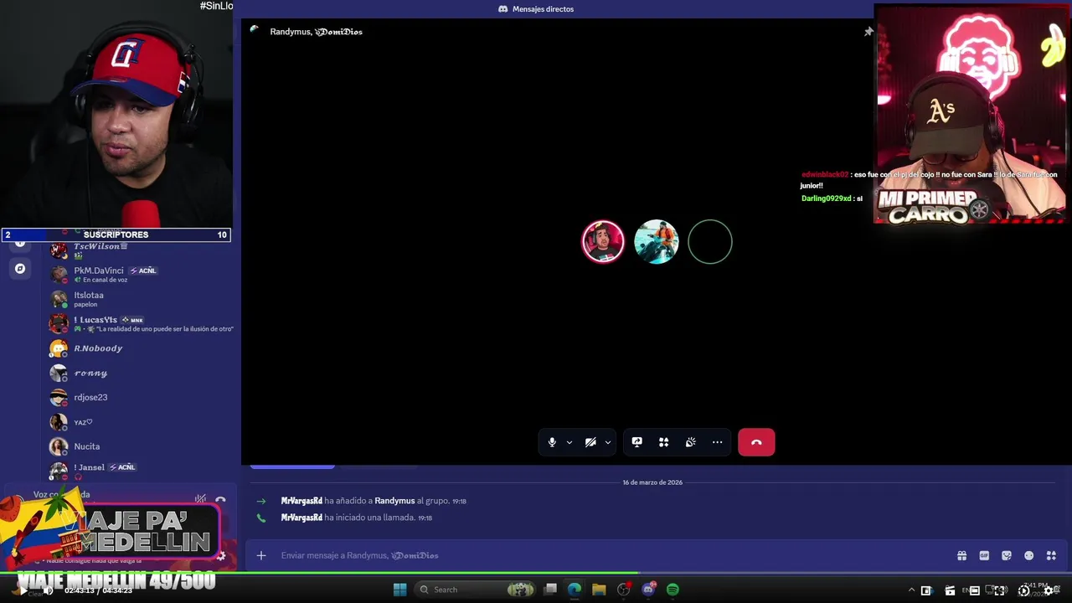
Task: Open Task View on the taskbar
Action: 550,590
